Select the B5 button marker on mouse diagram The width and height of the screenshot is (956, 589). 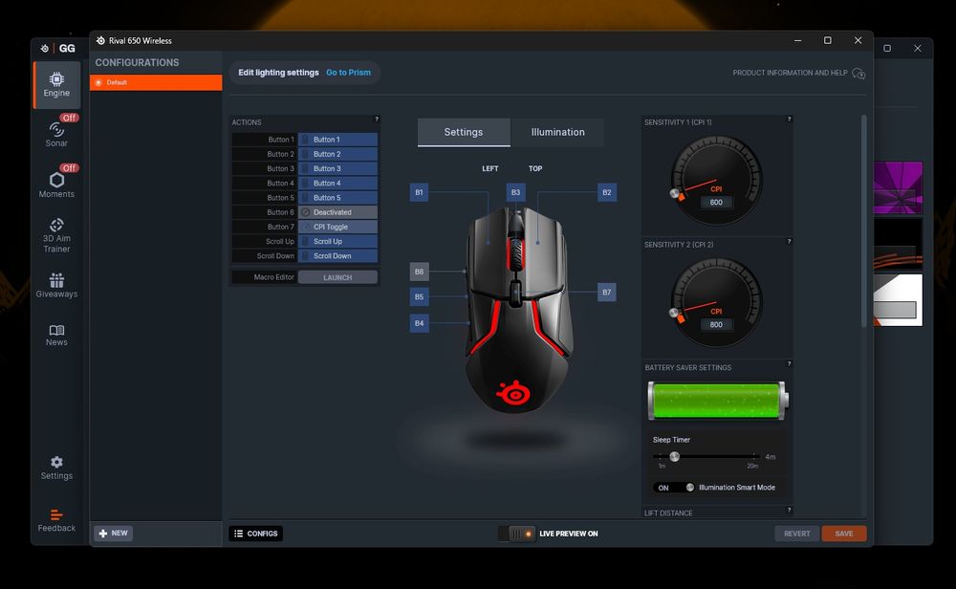point(419,297)
